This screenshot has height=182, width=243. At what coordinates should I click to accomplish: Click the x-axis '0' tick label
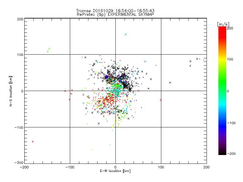115,167
